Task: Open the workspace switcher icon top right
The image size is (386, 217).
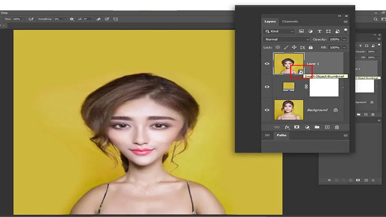Action: (x=383, y=19)
